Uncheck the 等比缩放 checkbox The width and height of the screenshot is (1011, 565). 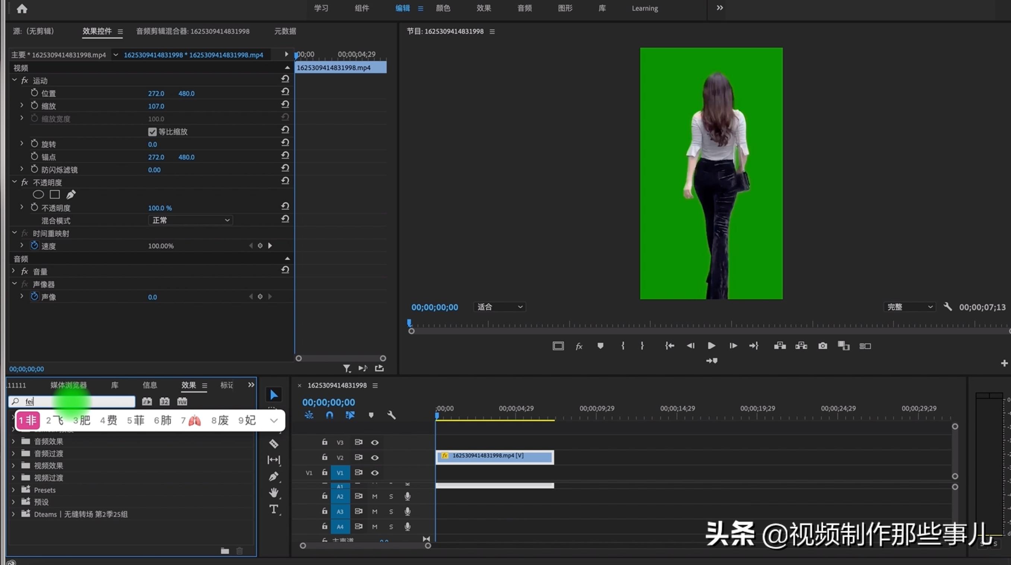(x=152, y=132)
